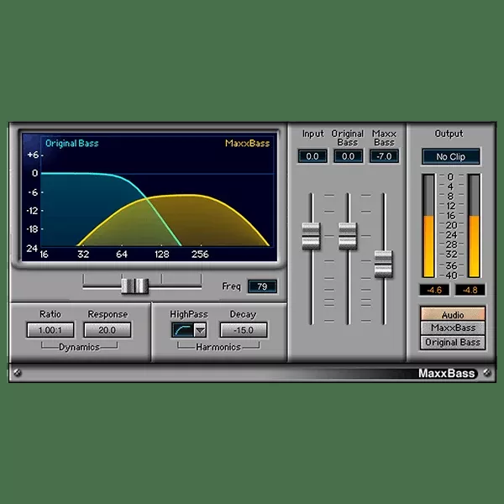The image size is (504, 504).
Task: Click the Freq label
Action: pos(232,286)
